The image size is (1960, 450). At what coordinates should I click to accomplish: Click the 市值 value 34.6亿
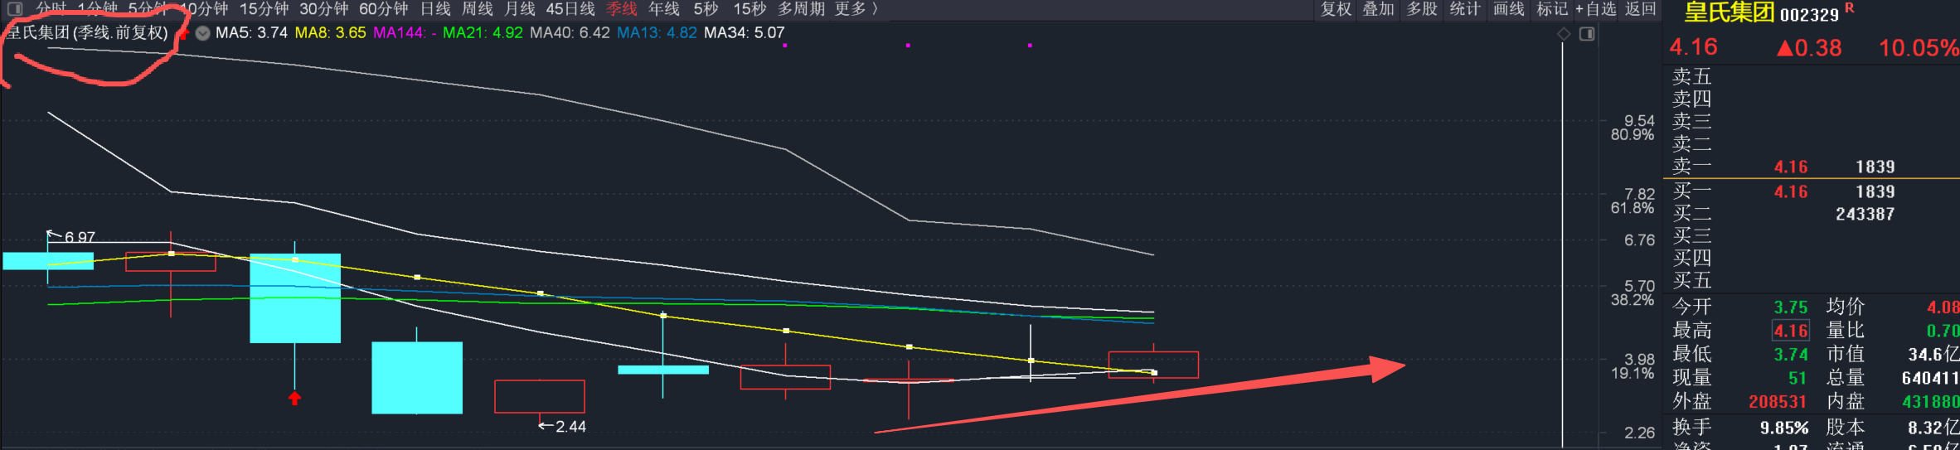tap(1933, 355)
